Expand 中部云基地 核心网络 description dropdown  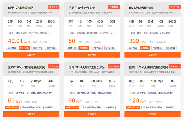[152, 33]
